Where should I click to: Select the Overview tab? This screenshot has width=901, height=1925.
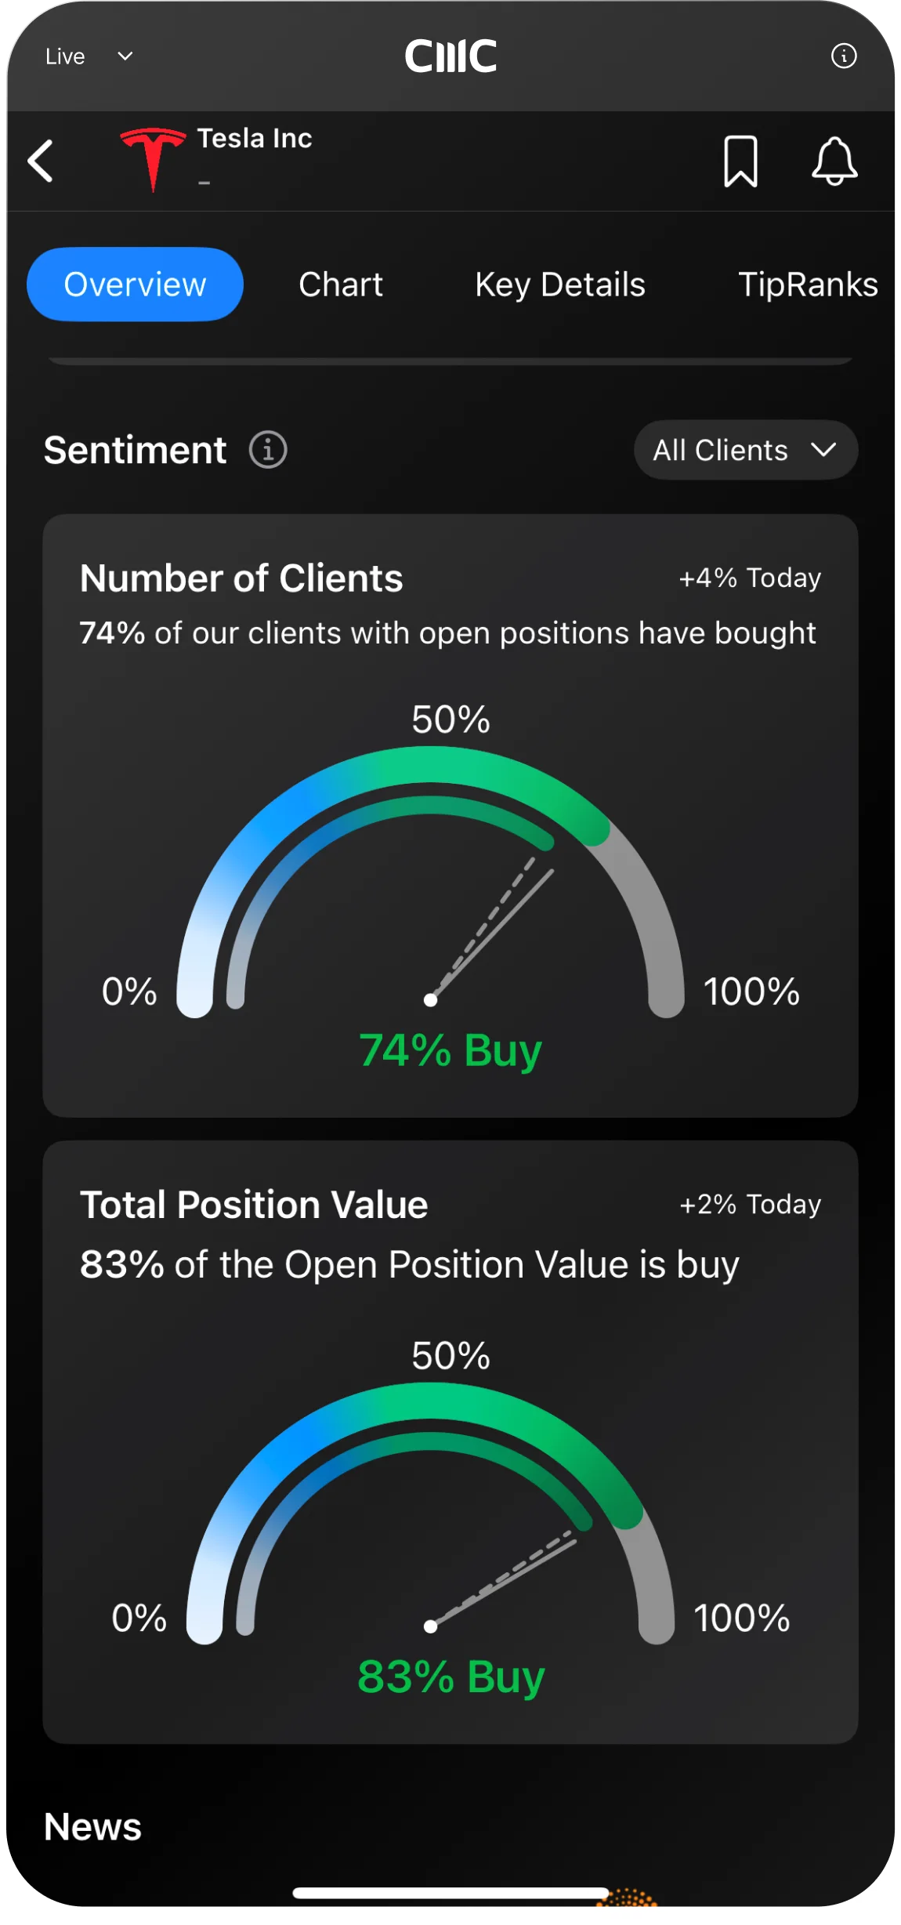[135, 285]
